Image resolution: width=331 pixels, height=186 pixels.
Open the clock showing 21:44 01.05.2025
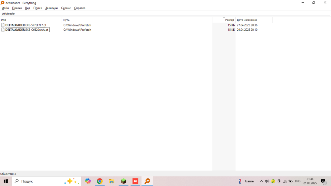point(310,181)
